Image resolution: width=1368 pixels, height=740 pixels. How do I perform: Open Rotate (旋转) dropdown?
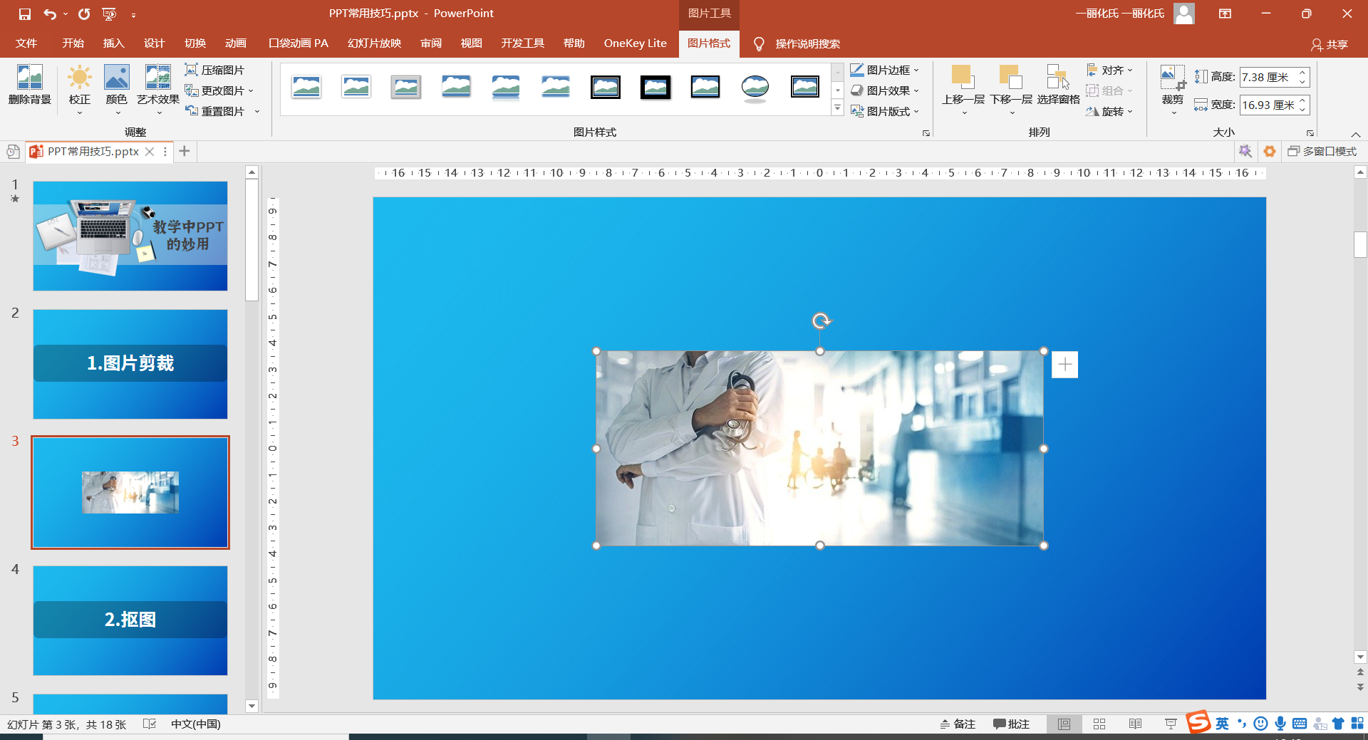click(x=1109, y=111)
